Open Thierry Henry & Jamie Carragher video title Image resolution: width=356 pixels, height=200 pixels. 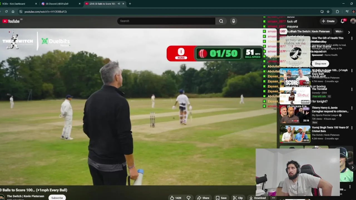click(330, 109)
